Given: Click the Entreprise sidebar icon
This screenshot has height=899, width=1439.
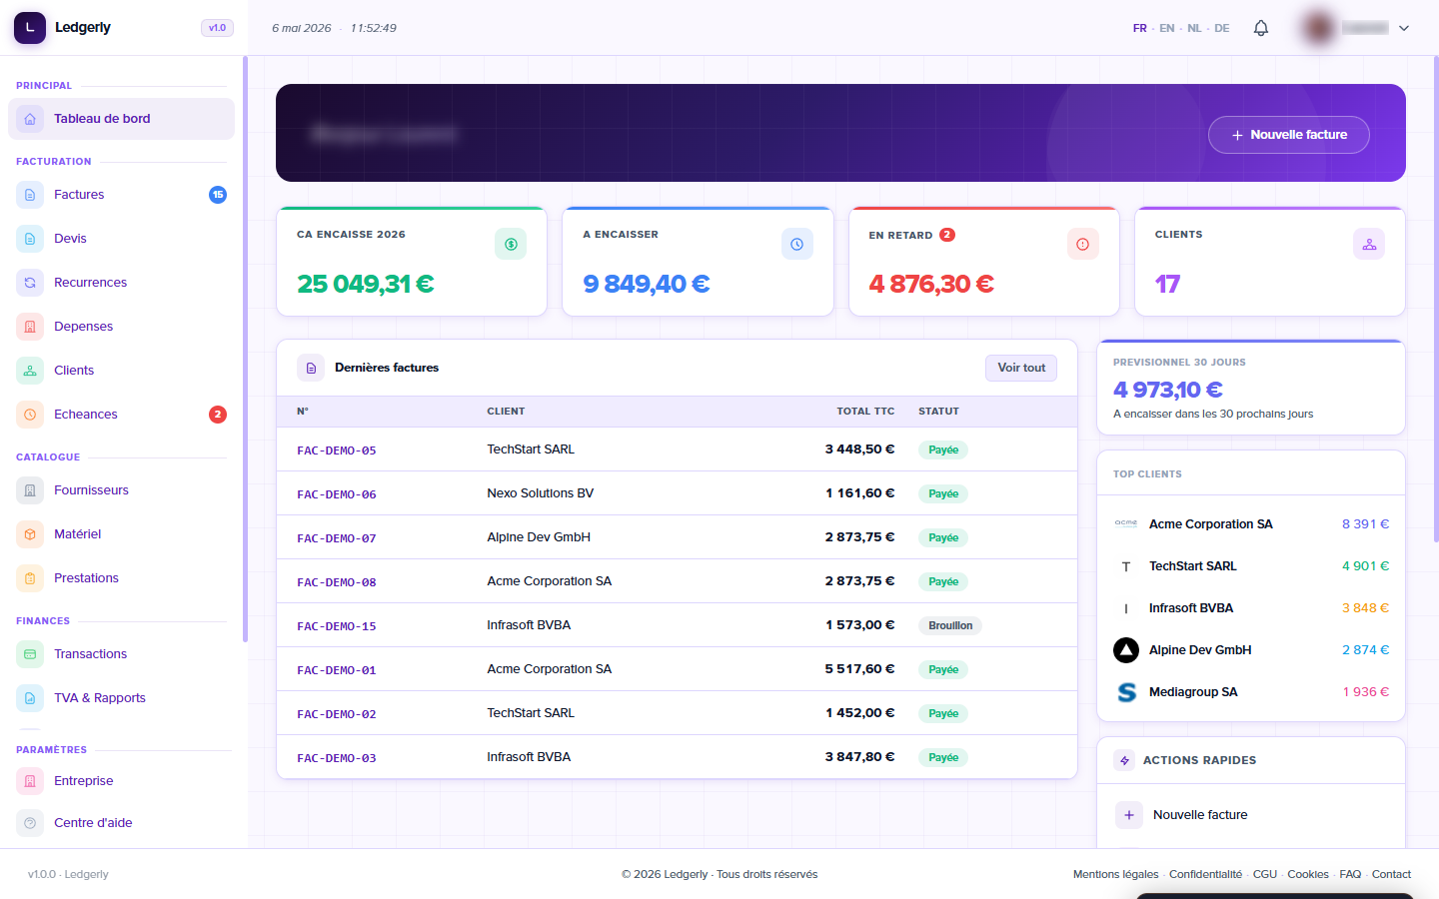Looking at the screenshot, I should (30, 781).
